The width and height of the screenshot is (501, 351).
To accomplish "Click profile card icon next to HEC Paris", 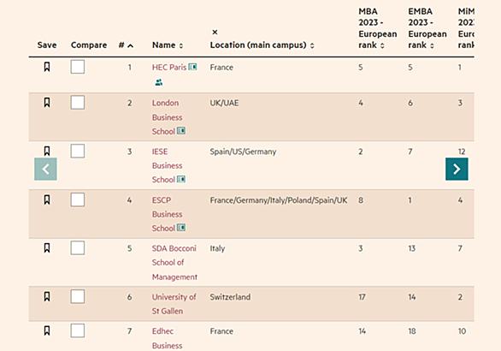I will (192, 67).
